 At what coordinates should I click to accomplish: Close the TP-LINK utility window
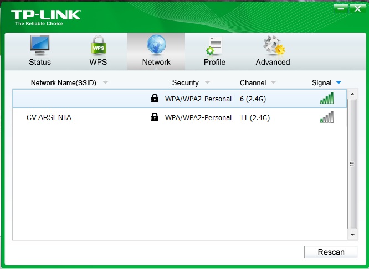point(357,9)
